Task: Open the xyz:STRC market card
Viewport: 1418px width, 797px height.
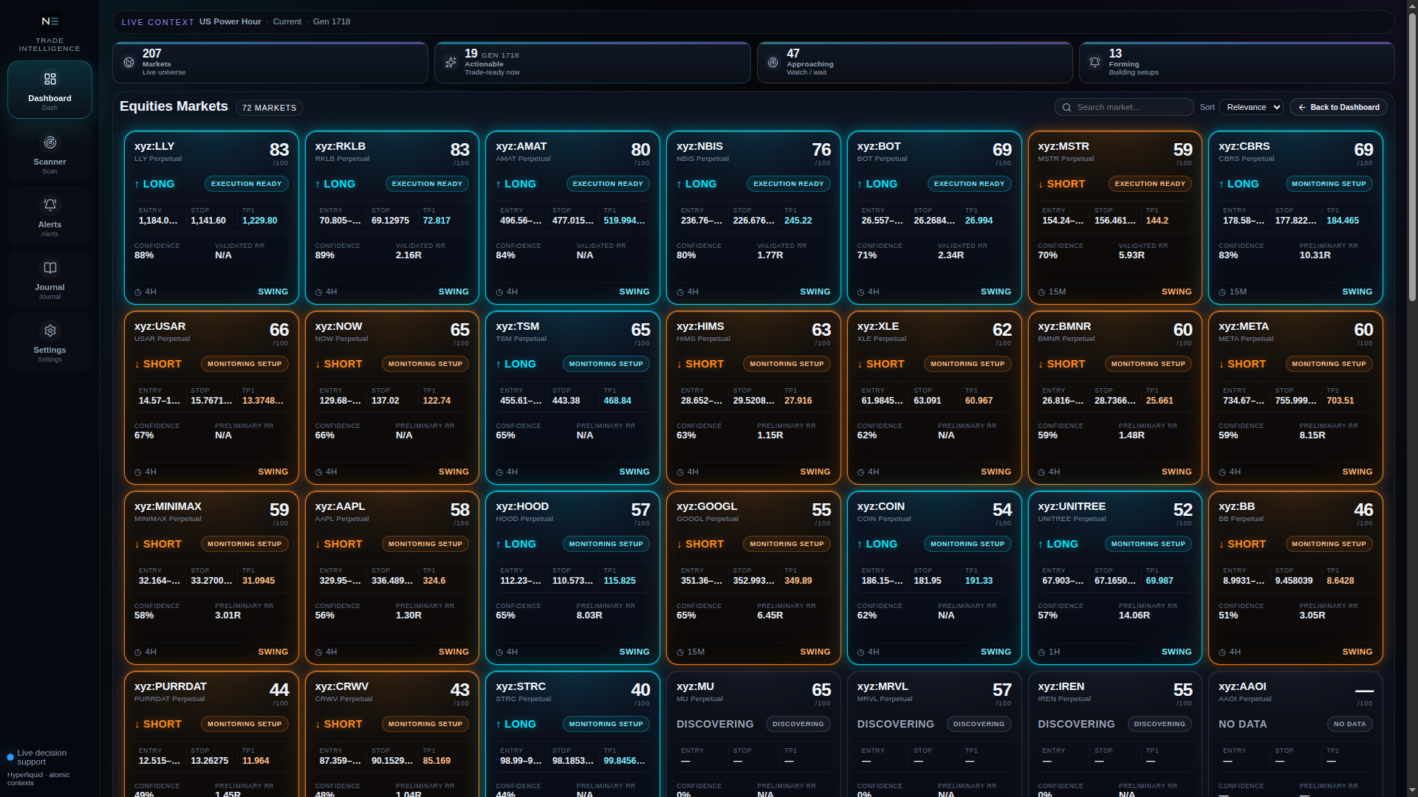Action: [572, 734]
